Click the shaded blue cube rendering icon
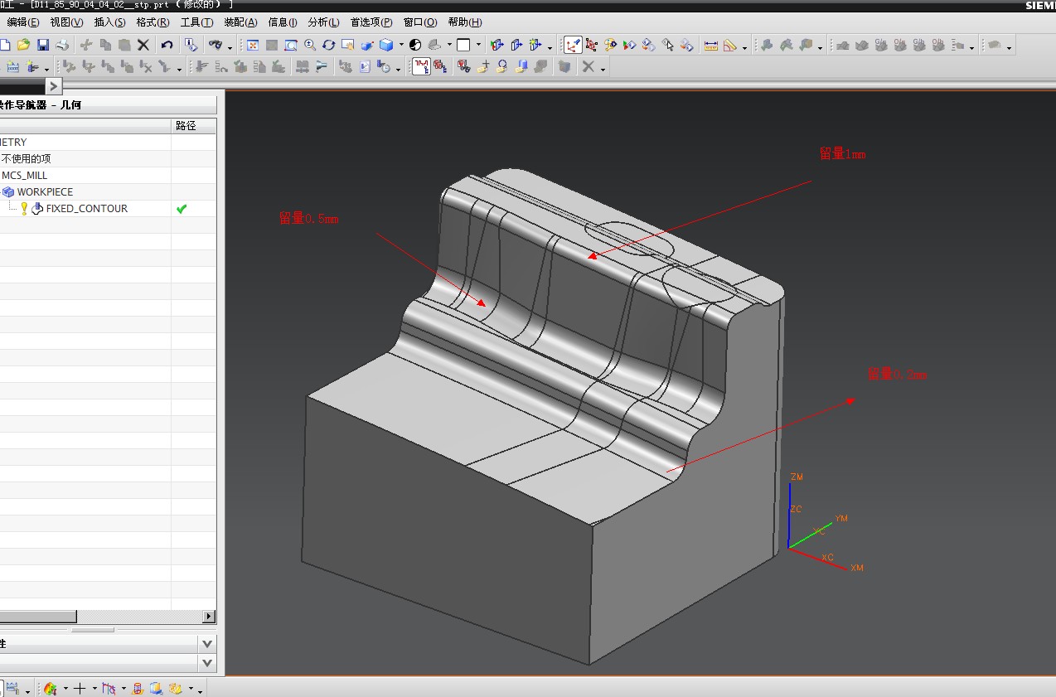The height and width of the screenshot is (697, 1056). click(x=386, y=45)
